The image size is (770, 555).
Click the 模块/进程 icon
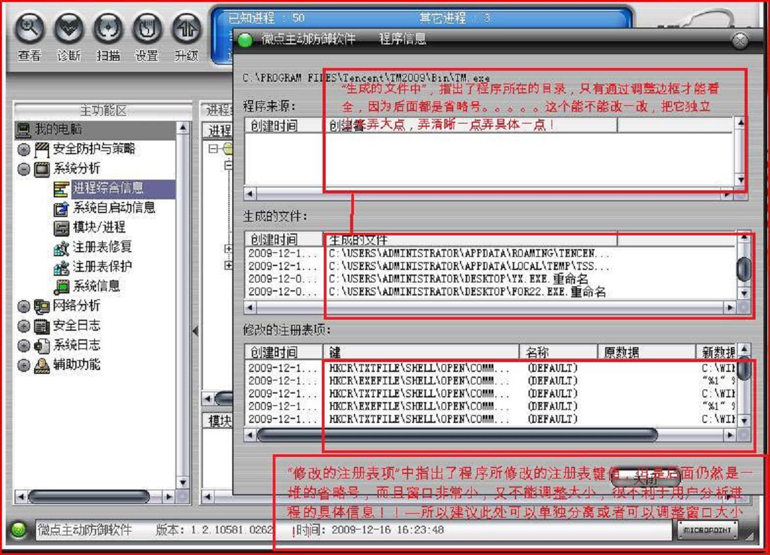(61, 227)
